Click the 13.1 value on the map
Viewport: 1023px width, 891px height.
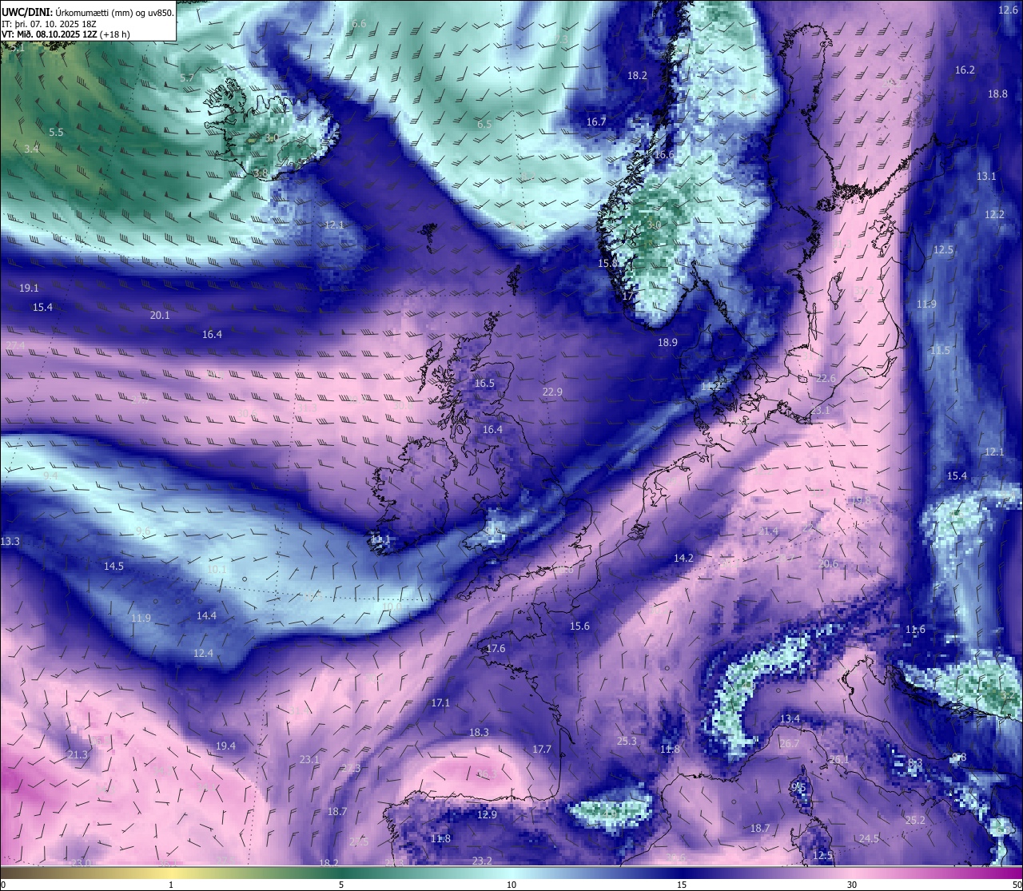(986, 177)
